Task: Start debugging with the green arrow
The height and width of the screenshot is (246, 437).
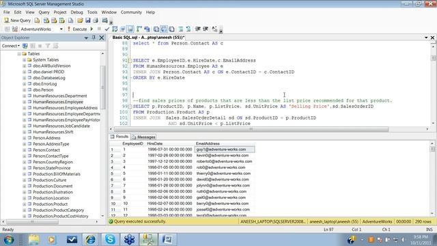Action: [91, 29]
